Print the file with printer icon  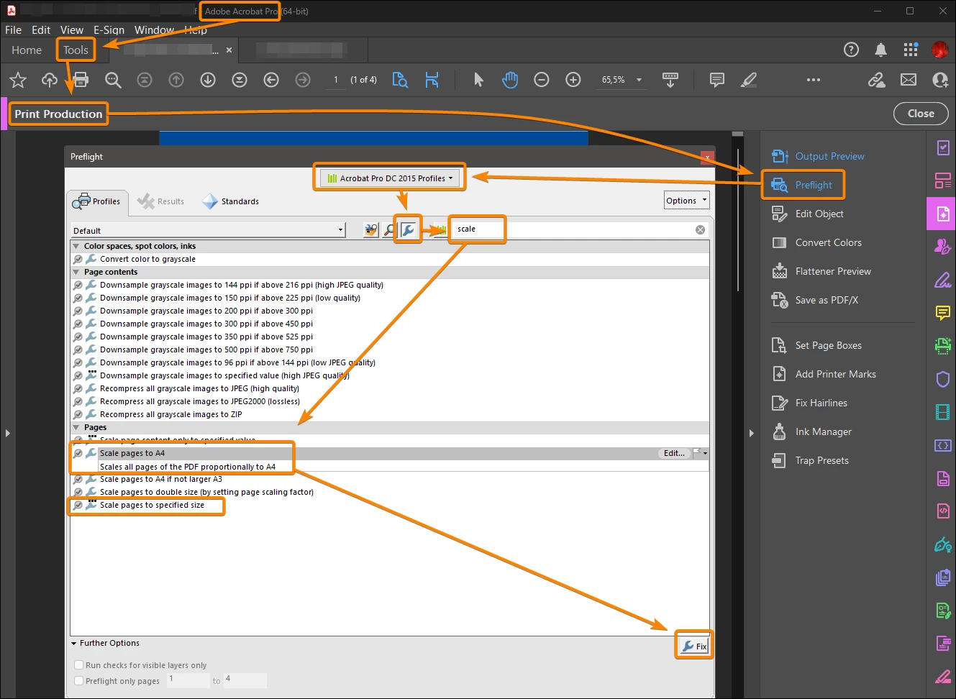(x=81, y=80)
